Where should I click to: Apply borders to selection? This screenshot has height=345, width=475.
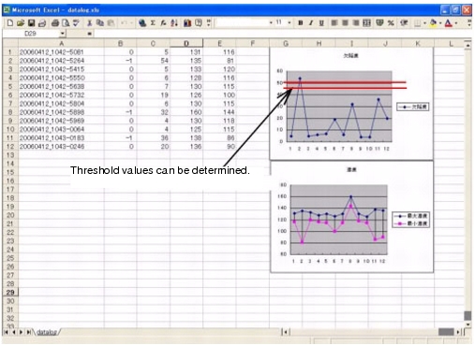click(x=418, y=22)
